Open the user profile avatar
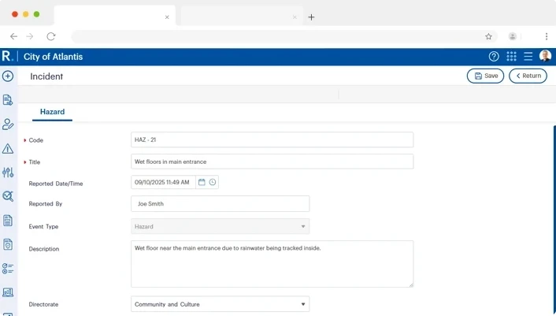The height and width of the screenshot is (316, 556). click(545, 56)
